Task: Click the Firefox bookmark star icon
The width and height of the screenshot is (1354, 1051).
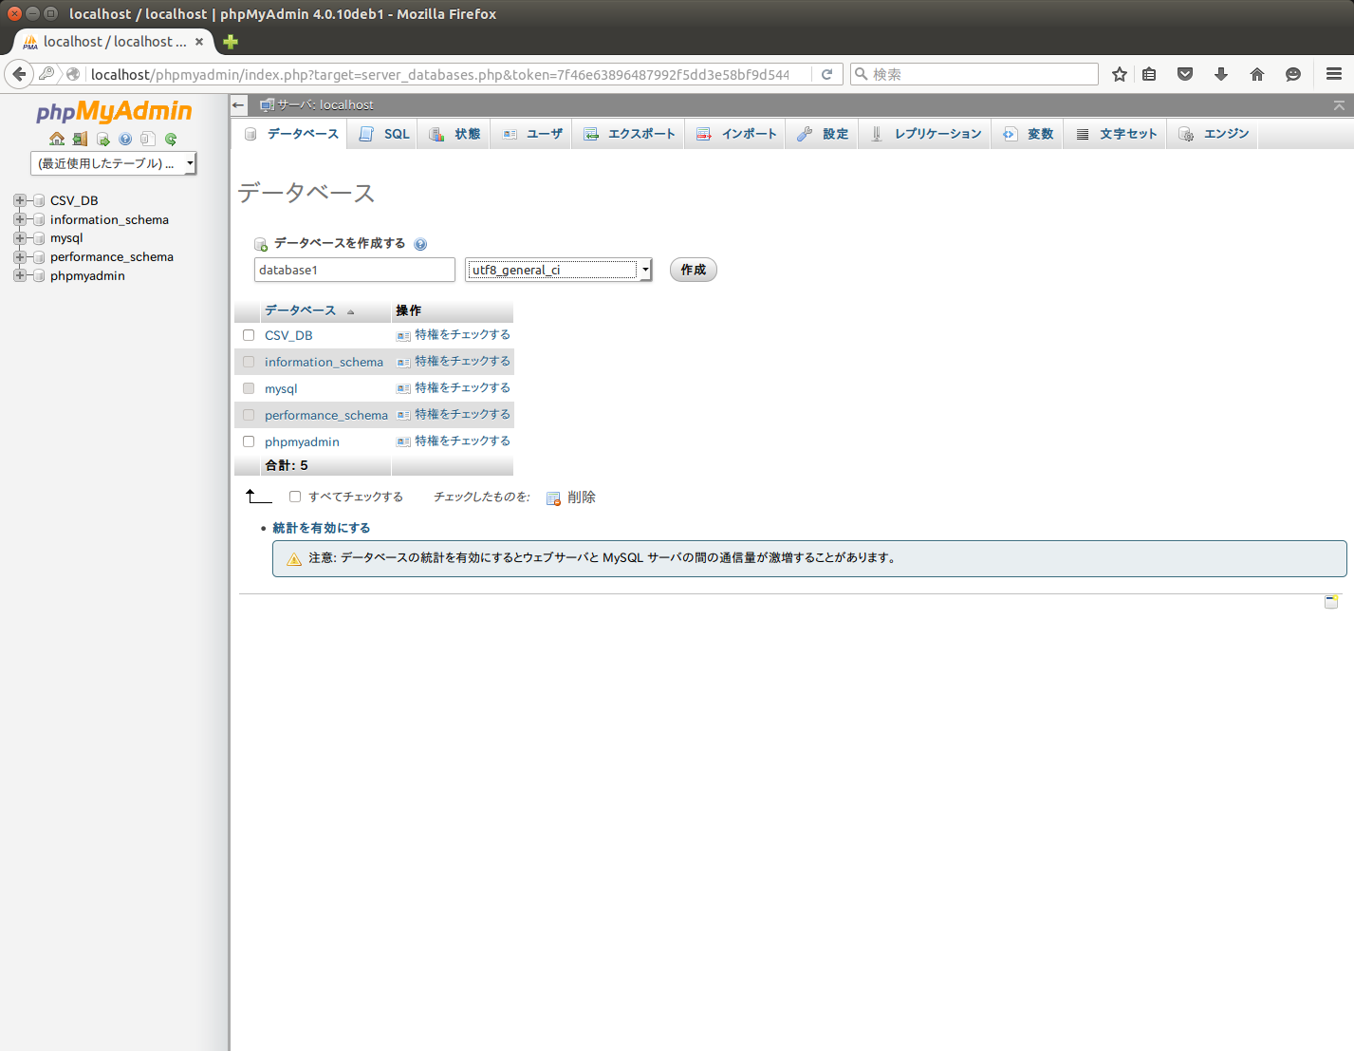Action: coord(1120,74)
